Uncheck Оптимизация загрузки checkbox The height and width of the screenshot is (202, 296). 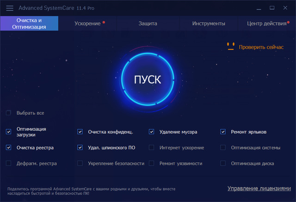click(8, 132)
